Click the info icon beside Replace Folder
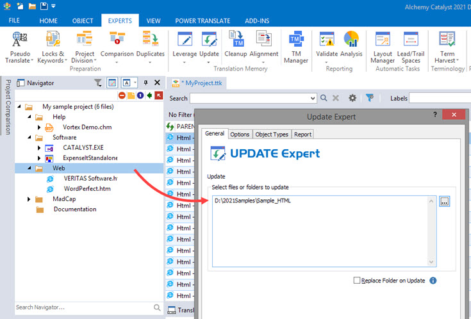 pos(433,281)
